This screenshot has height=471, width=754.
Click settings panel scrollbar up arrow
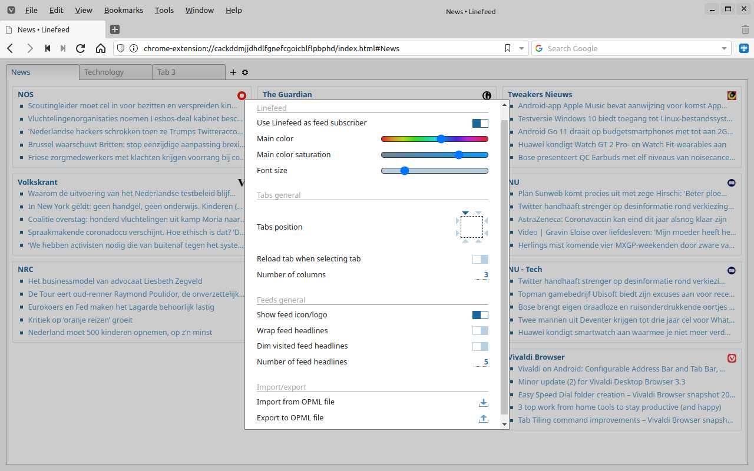tap(504, 104)
